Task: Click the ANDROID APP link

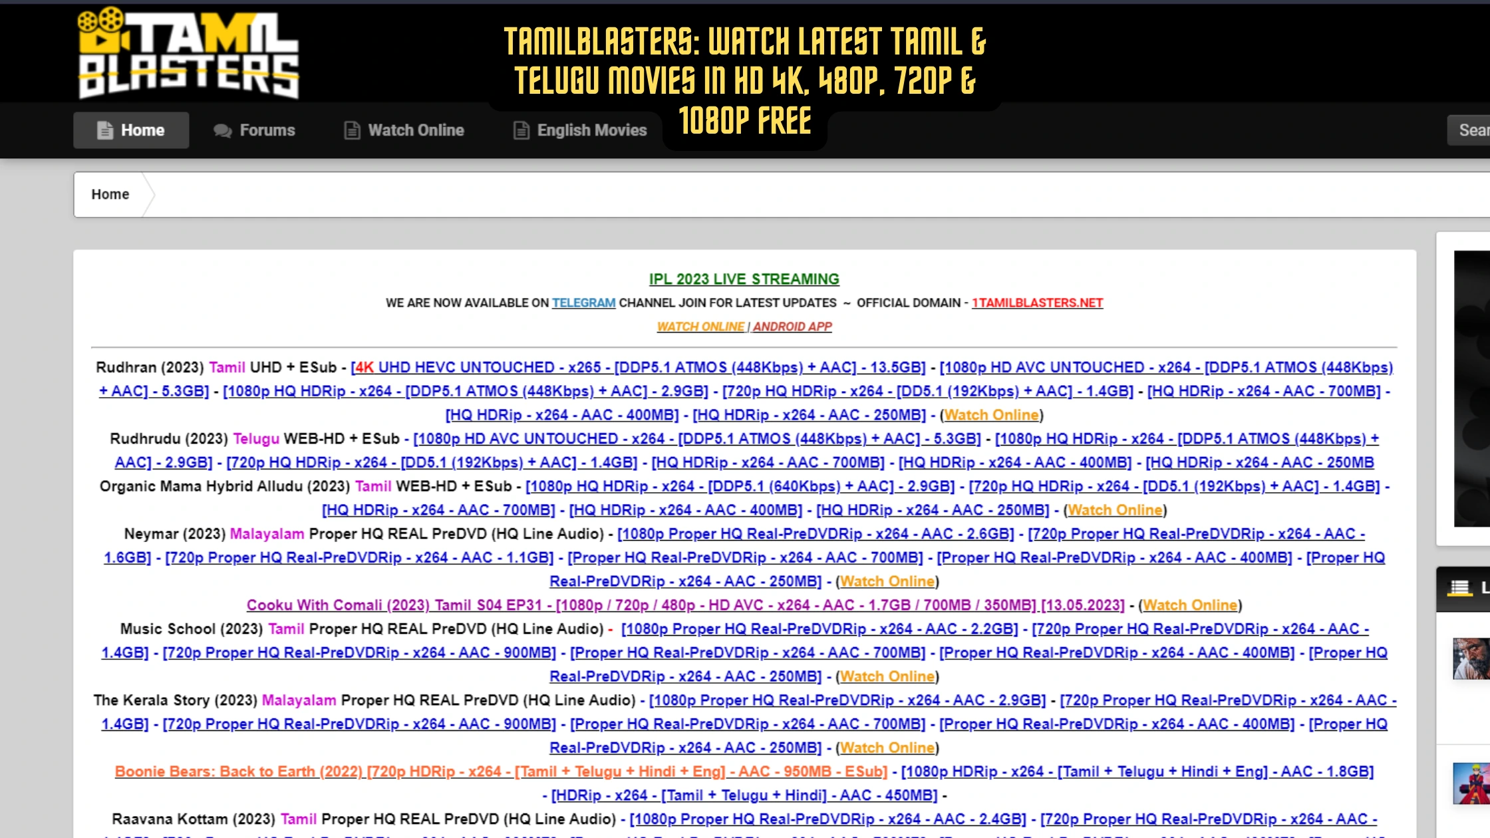Action: [792, 327]
